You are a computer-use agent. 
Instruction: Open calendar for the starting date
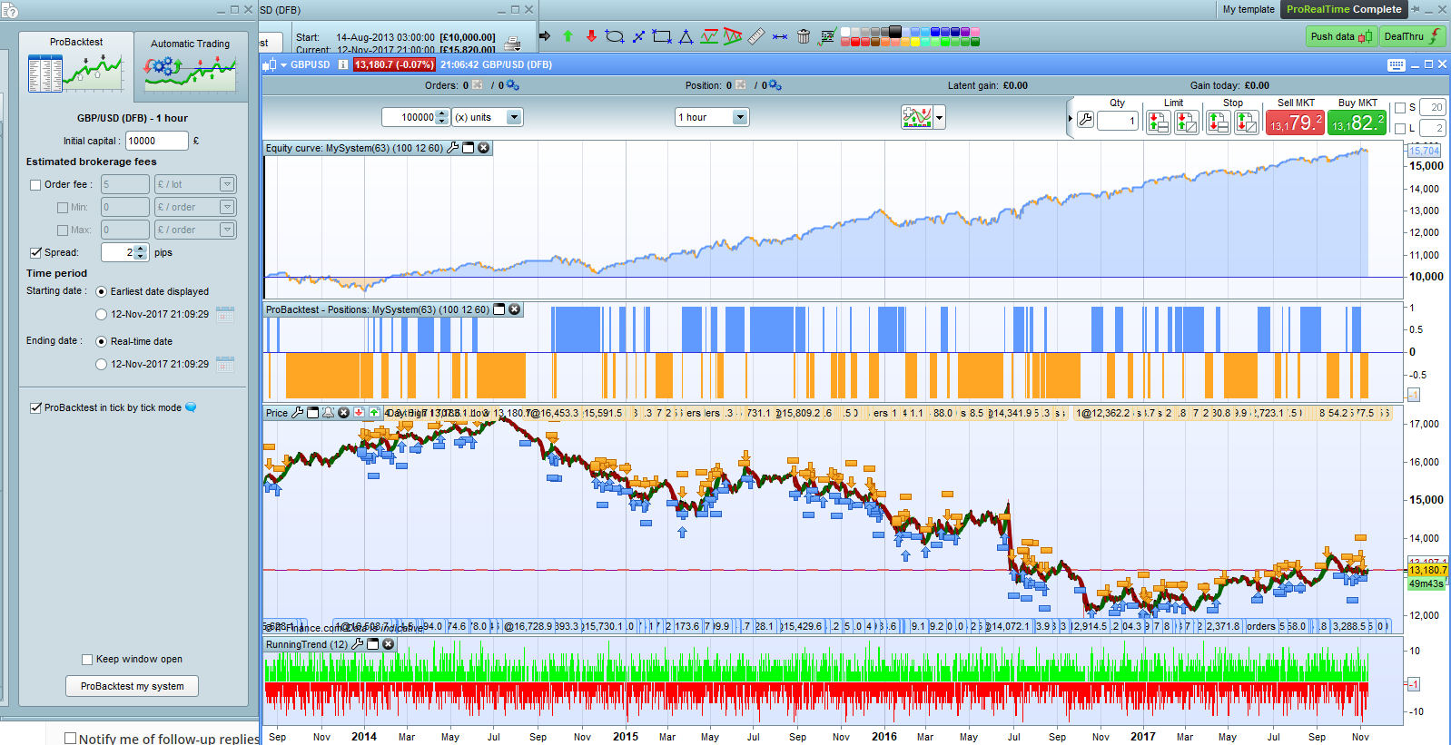(x=225, y=314)
